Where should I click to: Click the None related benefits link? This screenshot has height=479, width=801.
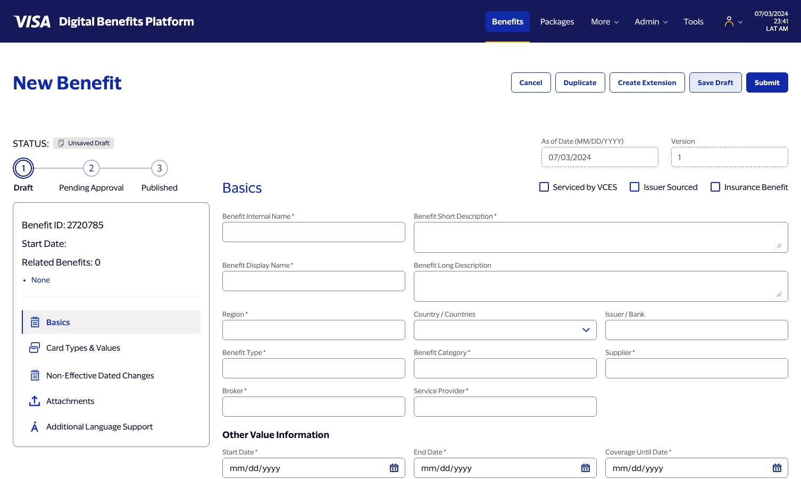(40, 280)
